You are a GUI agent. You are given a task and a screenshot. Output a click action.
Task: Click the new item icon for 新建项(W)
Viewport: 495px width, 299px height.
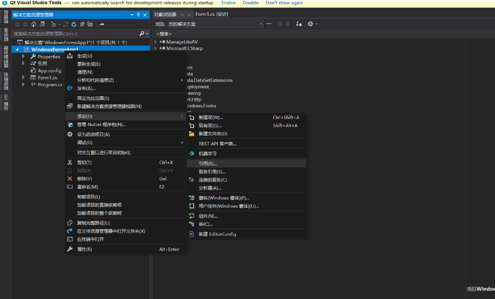pyautogui.click(x=192, y=117)
